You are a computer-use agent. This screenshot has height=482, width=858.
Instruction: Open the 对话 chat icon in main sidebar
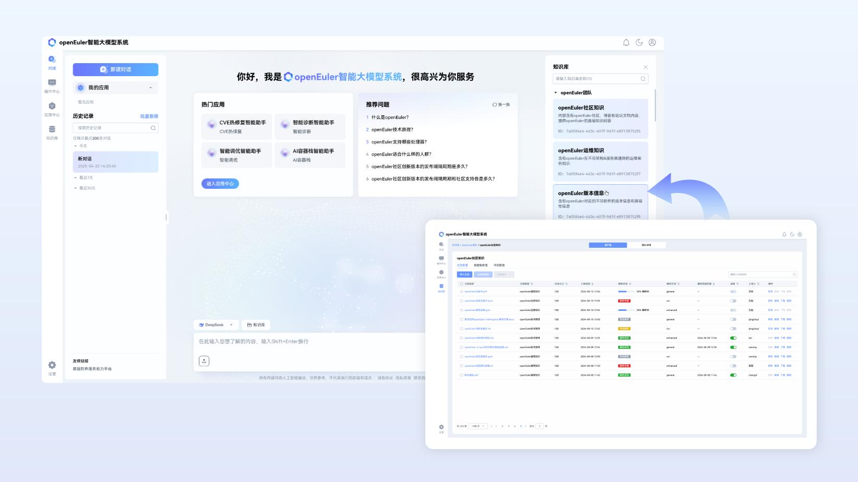click(52, 59)
